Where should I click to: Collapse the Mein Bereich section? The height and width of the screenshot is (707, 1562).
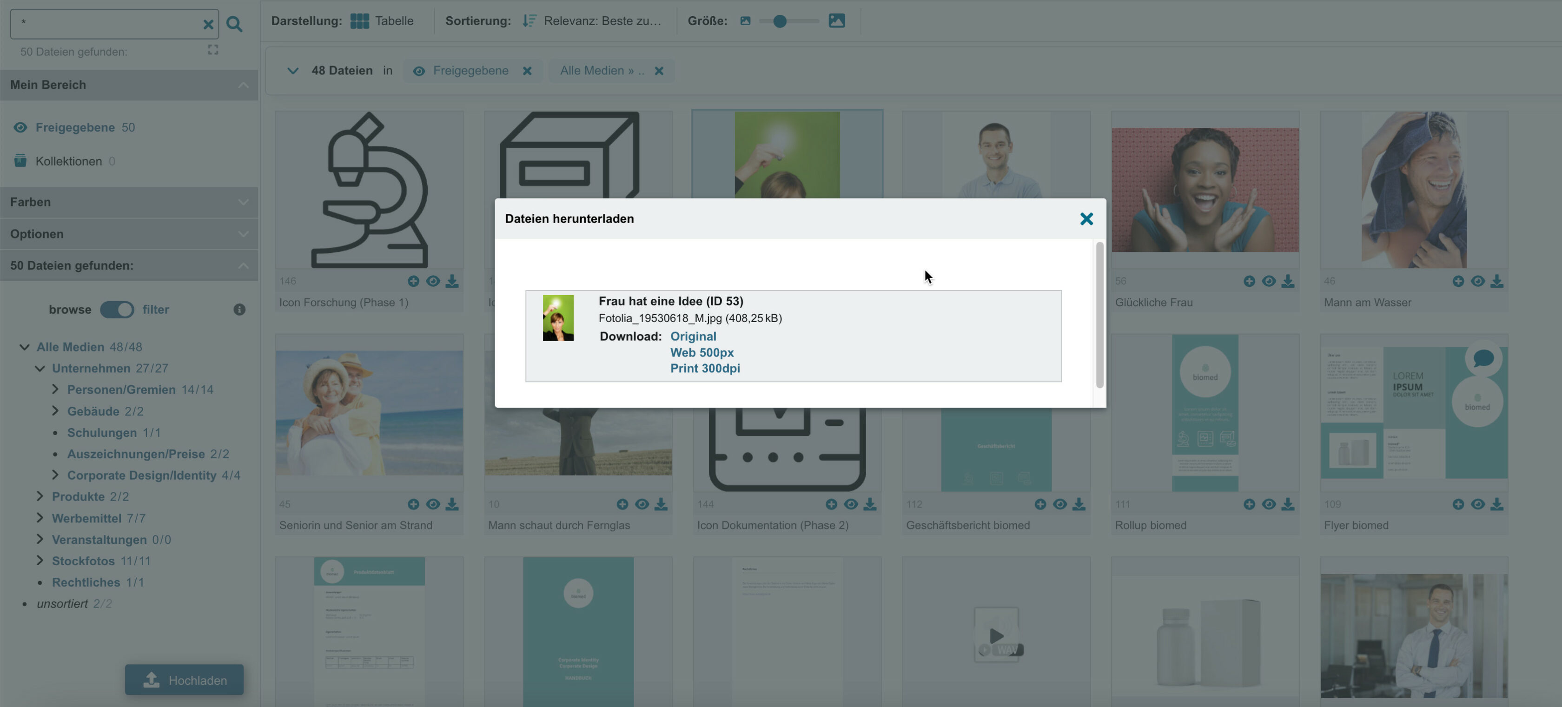243,85
